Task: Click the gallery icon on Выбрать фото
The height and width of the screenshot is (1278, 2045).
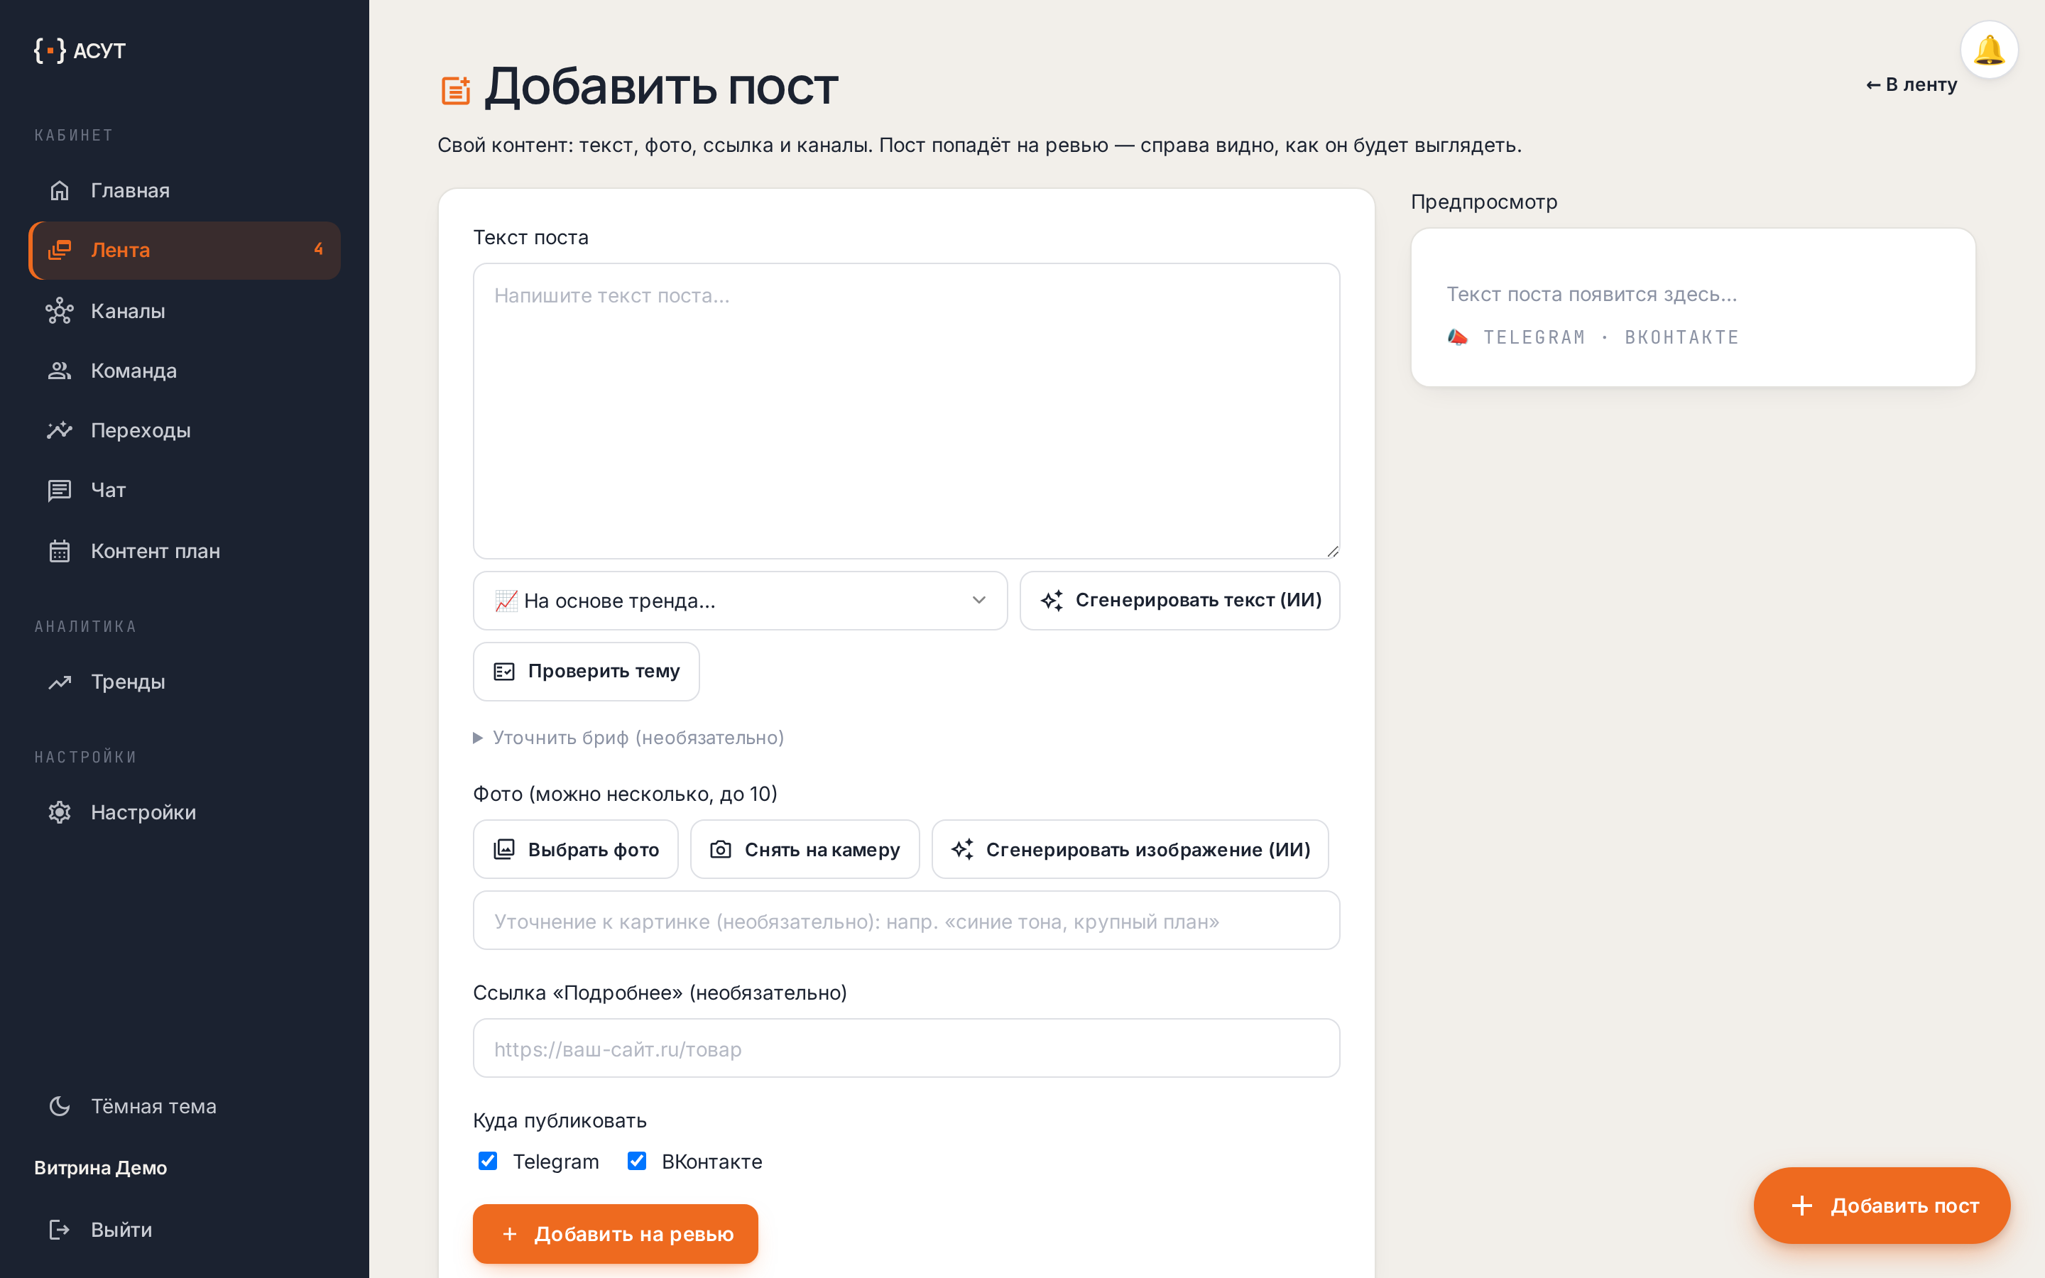Action: pos(503,848)
